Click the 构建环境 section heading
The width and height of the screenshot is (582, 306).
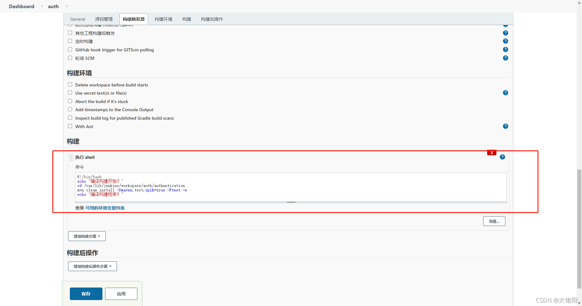click(79, 73)
